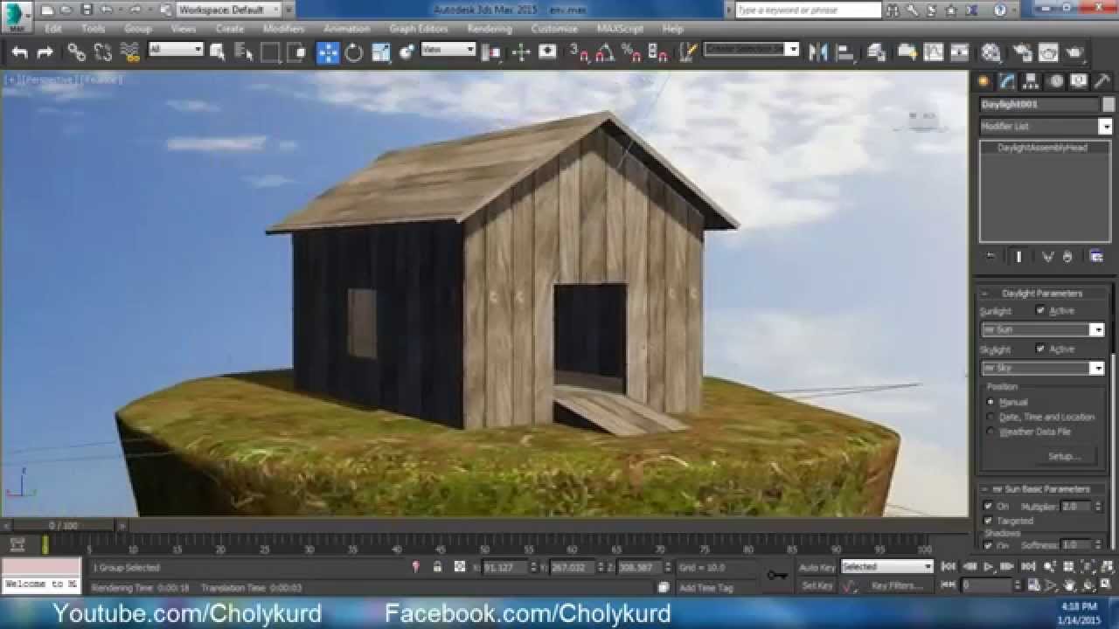Adjust the mr Sun Multiplier spinner
Image resolution: width=1119 pixels, height=629 pixels.
pos(1097,506)
